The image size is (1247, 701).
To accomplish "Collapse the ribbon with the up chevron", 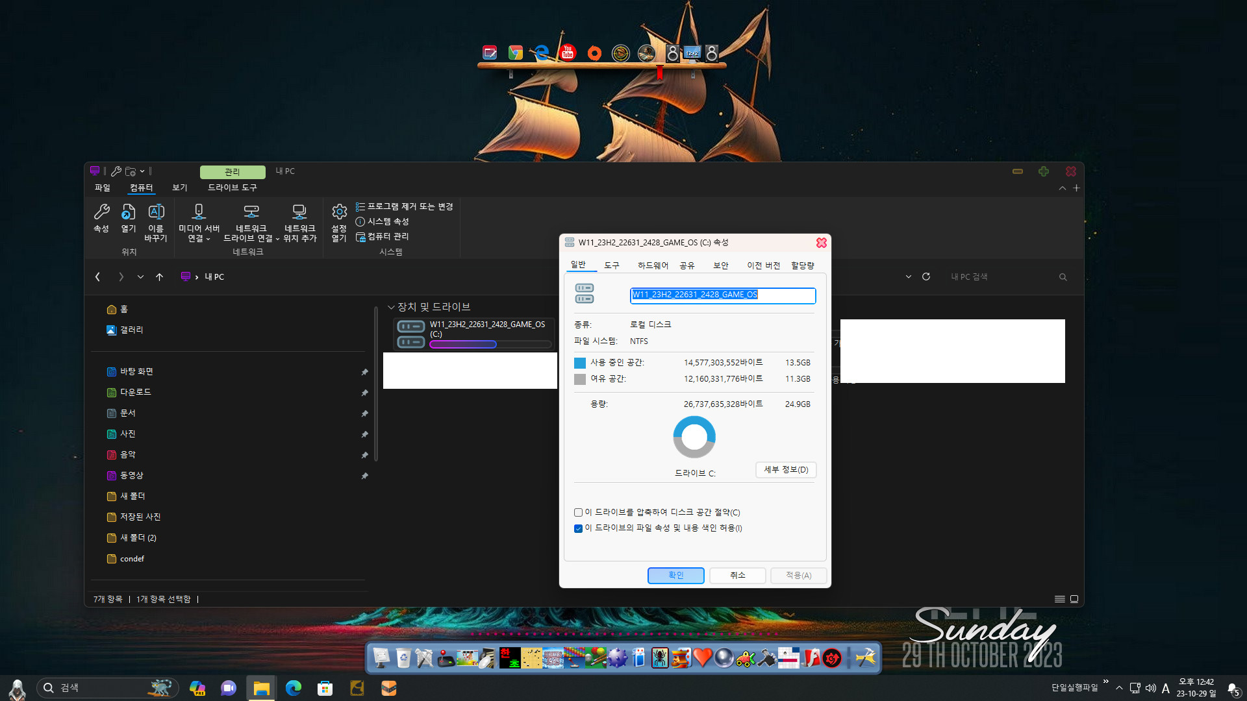I will click(1062, 188).
